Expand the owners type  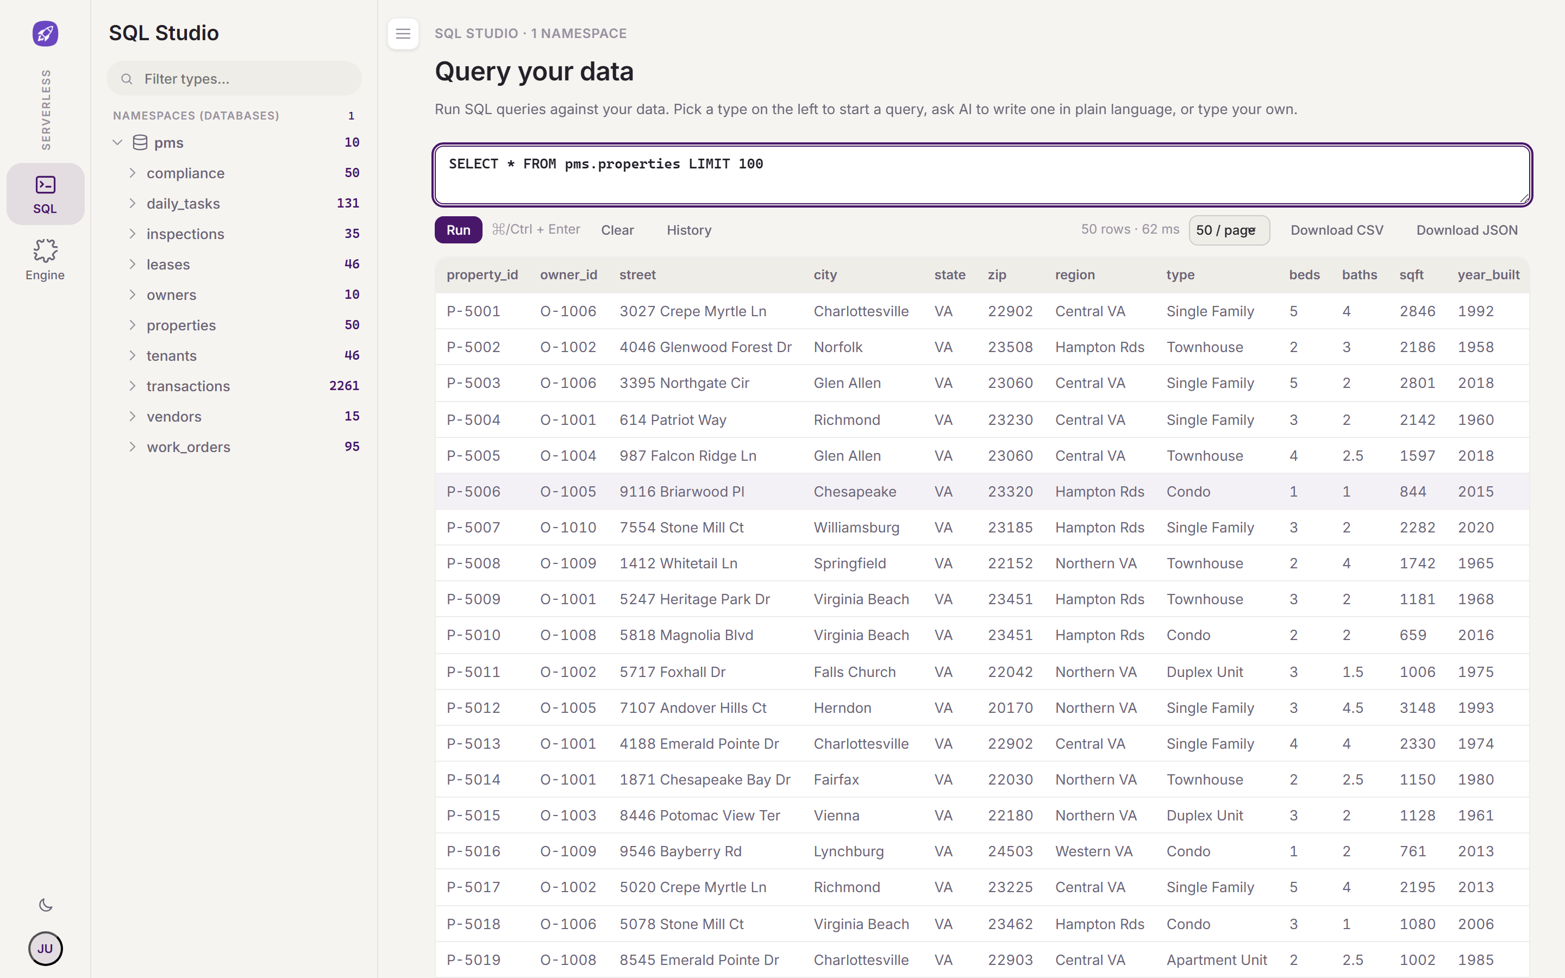[x=132, y=294]
